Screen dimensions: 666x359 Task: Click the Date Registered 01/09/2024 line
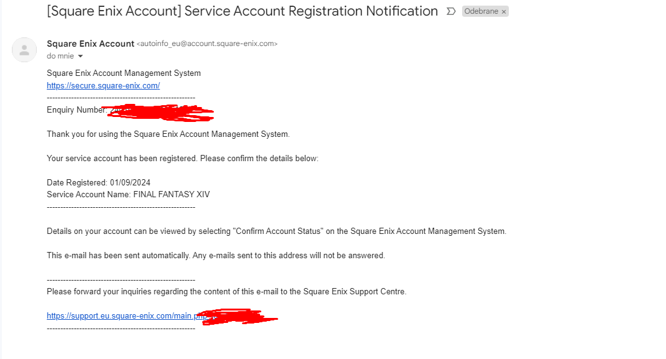[99, 183]
